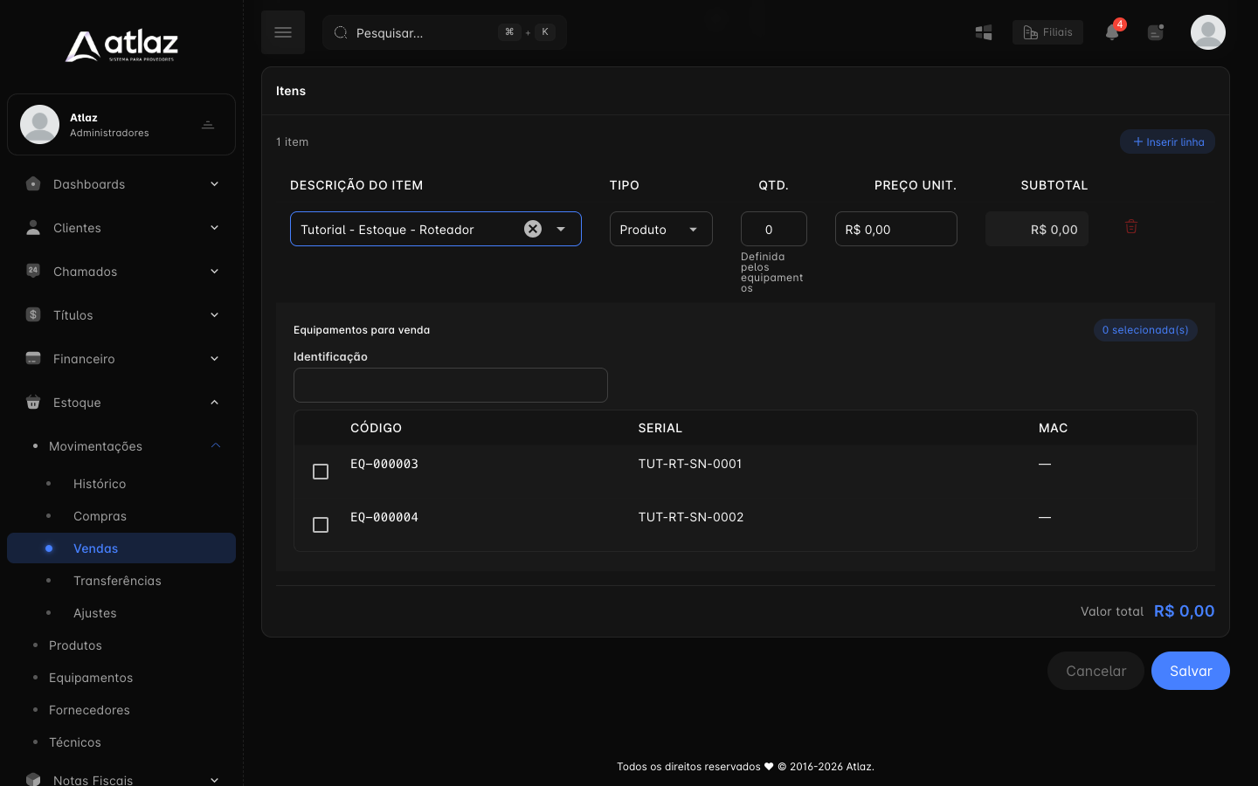Expand the Chamados menu
1258x786 pixels.
click(x=214, y=271)
